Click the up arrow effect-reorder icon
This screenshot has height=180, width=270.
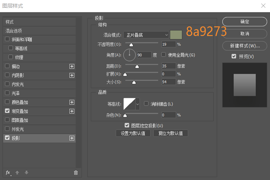17,173
